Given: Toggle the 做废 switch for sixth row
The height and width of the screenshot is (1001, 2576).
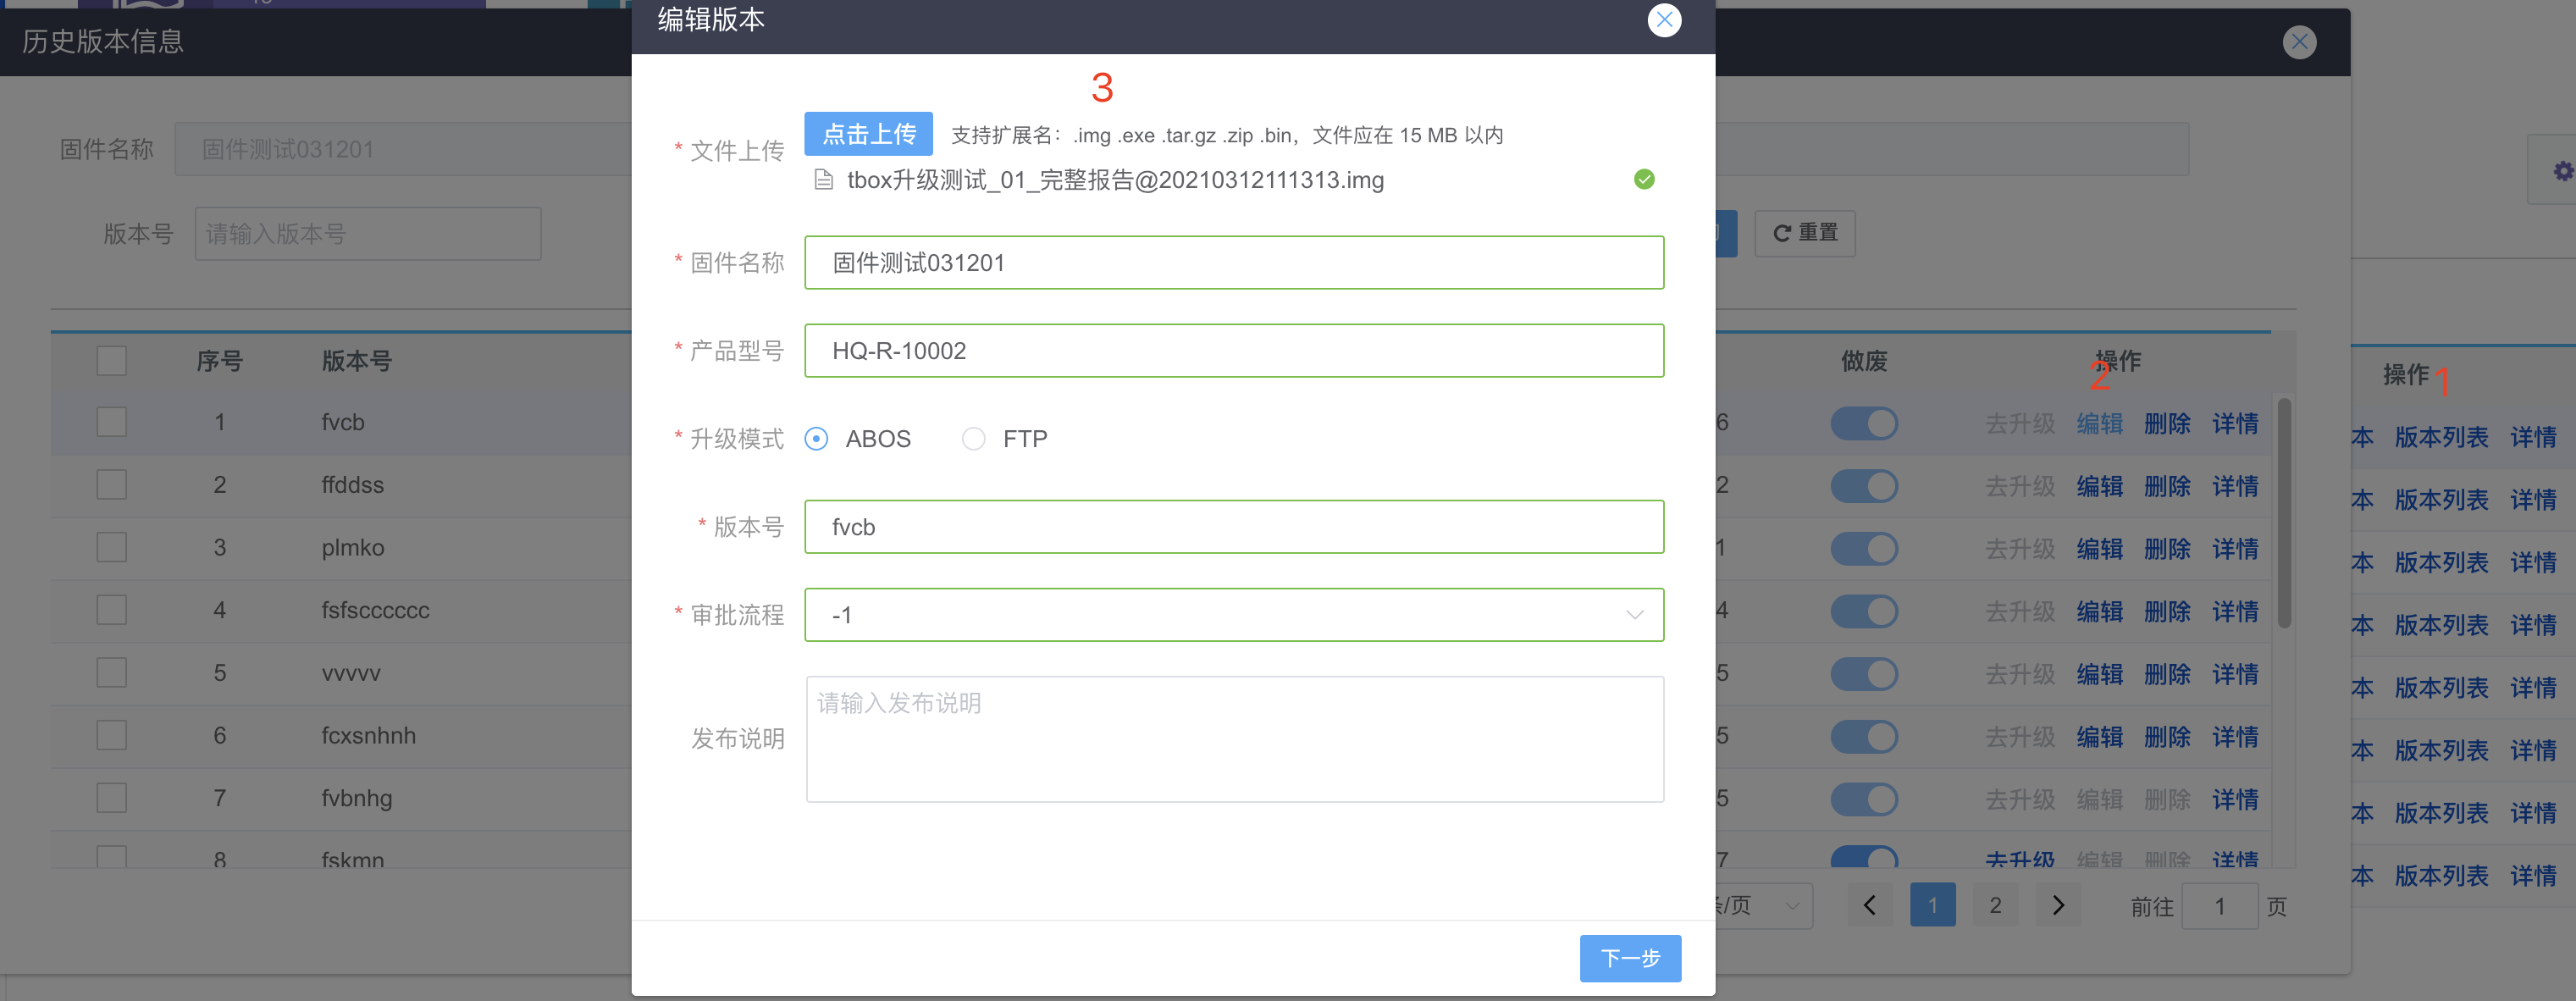Looking at the screenshot, I should [1864, 737].
